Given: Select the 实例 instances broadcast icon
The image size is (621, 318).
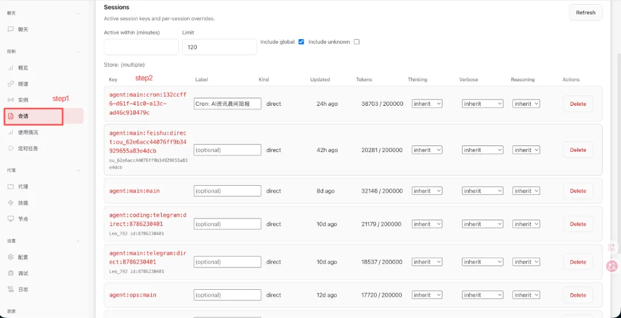Looking at the screenshot, I should coord(10,100).
